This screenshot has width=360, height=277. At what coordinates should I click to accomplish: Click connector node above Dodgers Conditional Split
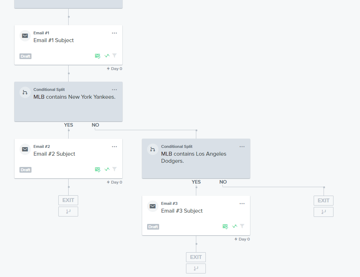(196, 131)
